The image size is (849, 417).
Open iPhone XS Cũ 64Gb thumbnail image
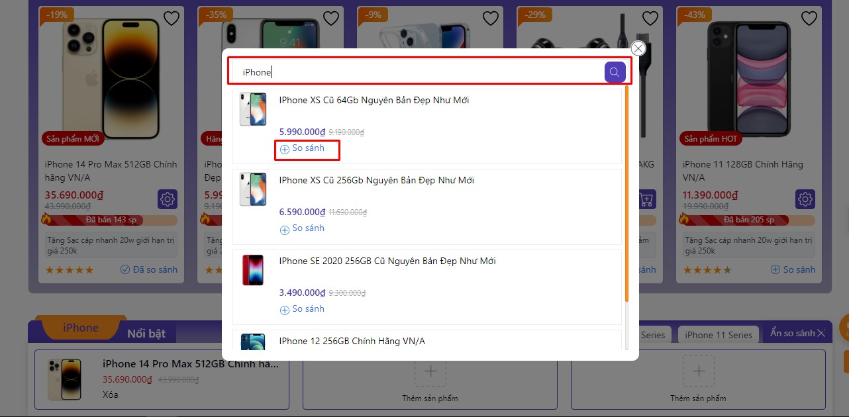point(253,109)
